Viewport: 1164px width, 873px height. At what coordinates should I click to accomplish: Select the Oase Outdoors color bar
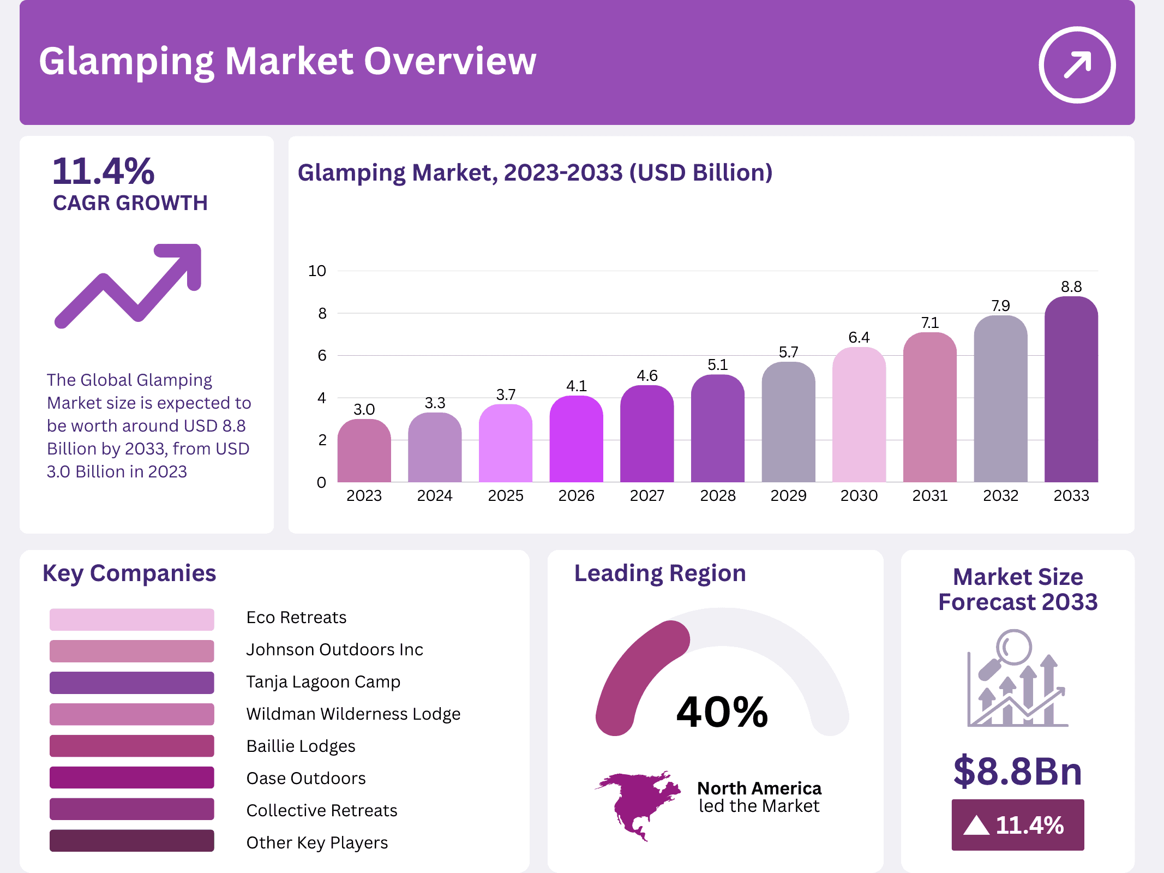pyautogui.click(x=131, y=778)
